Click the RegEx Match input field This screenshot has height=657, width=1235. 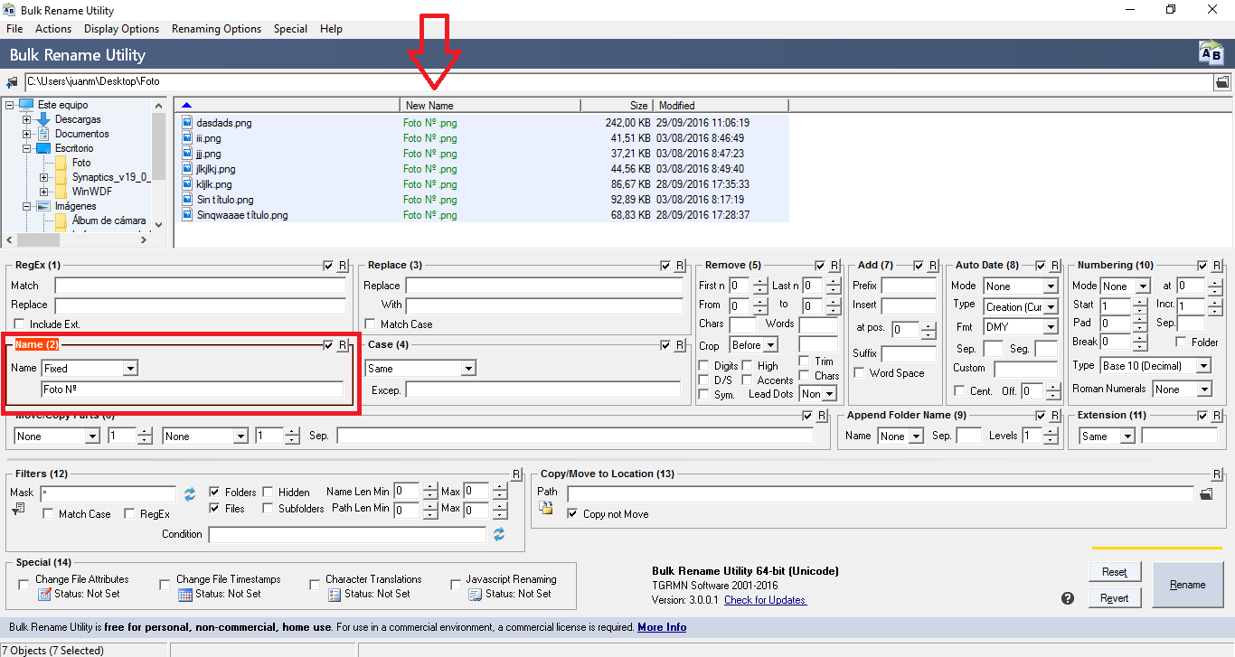pos(200,286)
